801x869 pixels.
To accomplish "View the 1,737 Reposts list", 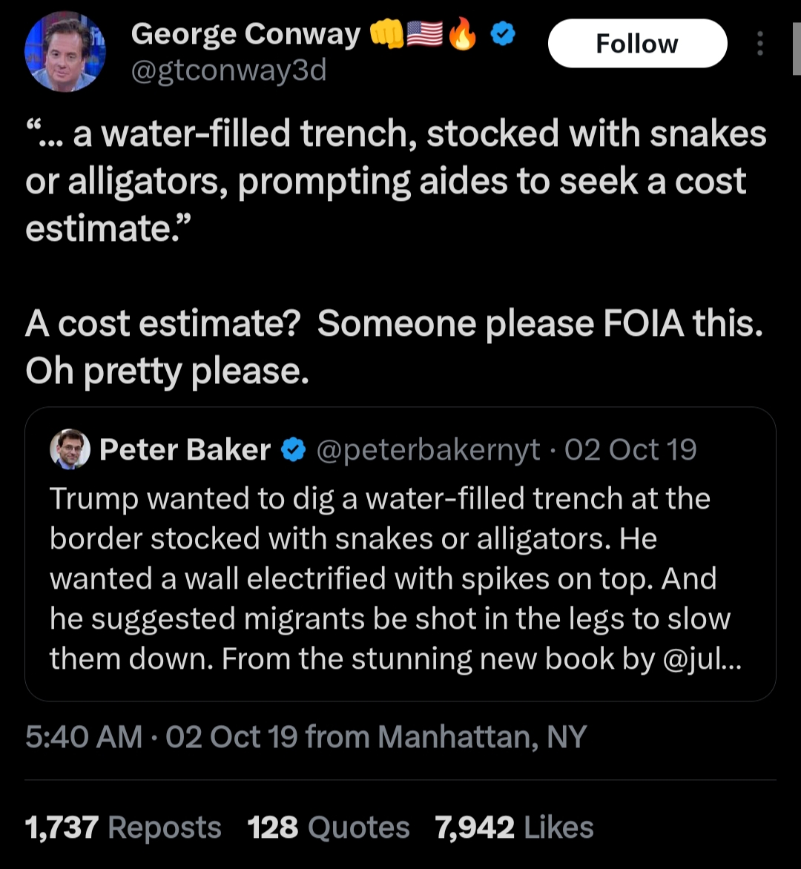I will [x=123, y=827].
